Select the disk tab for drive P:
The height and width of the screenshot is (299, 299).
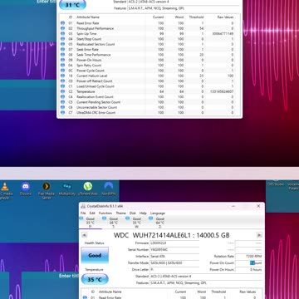91,223
